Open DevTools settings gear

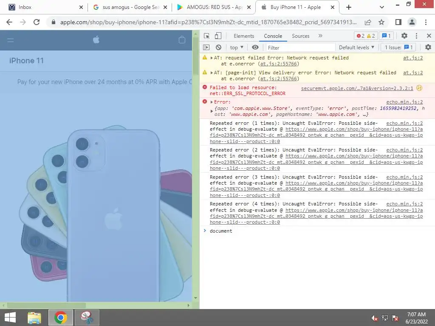[x=404, y=36]
